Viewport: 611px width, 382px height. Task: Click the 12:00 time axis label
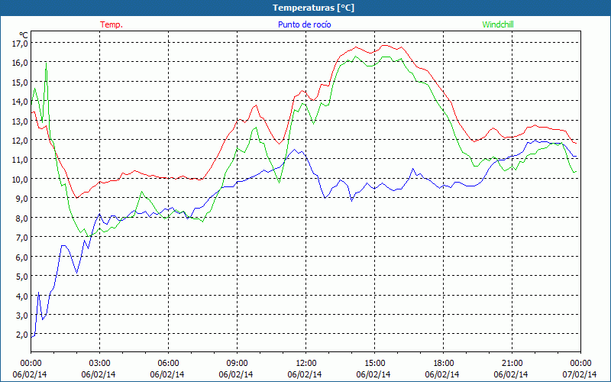[306, 363]
